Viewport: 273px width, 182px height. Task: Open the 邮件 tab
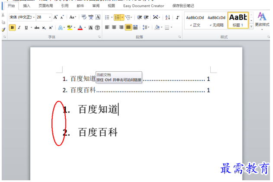[x=80, y=6]
